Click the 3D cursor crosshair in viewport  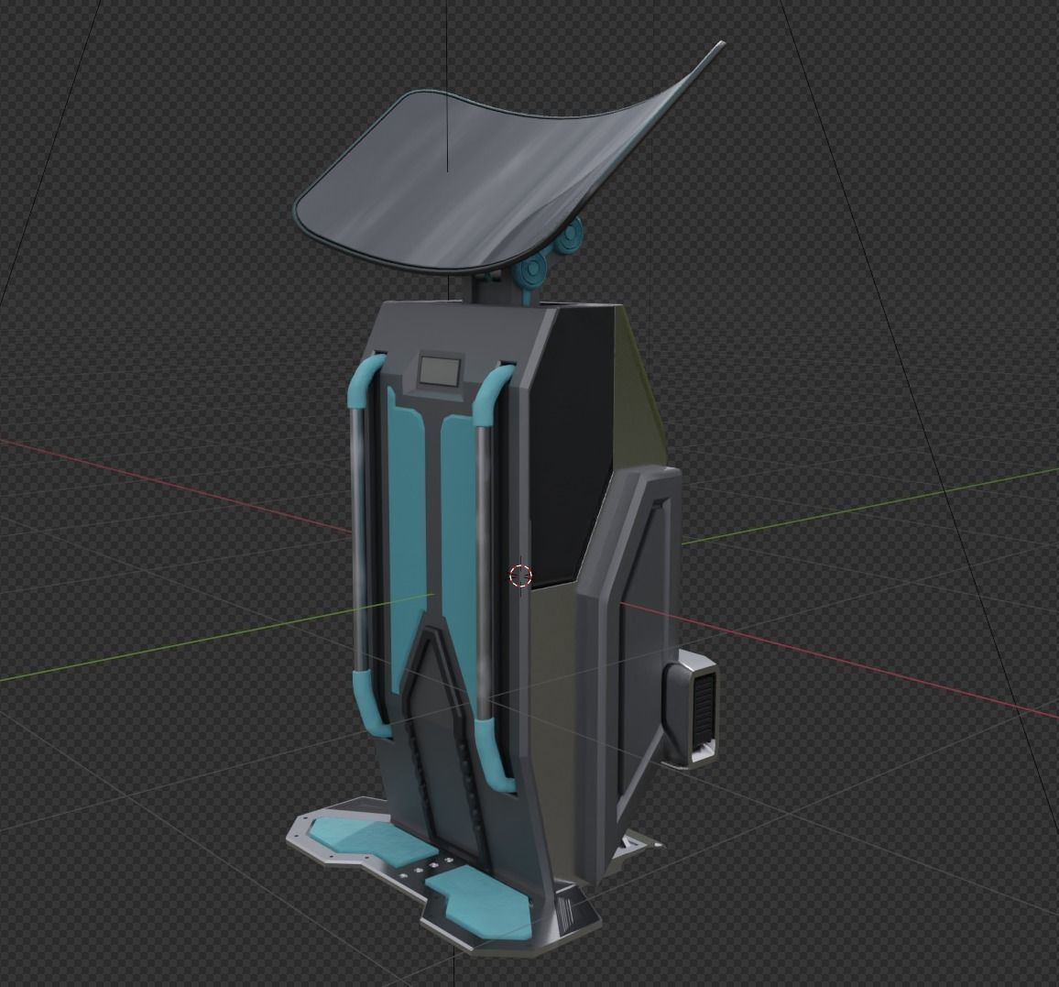[x=520, y=576]
